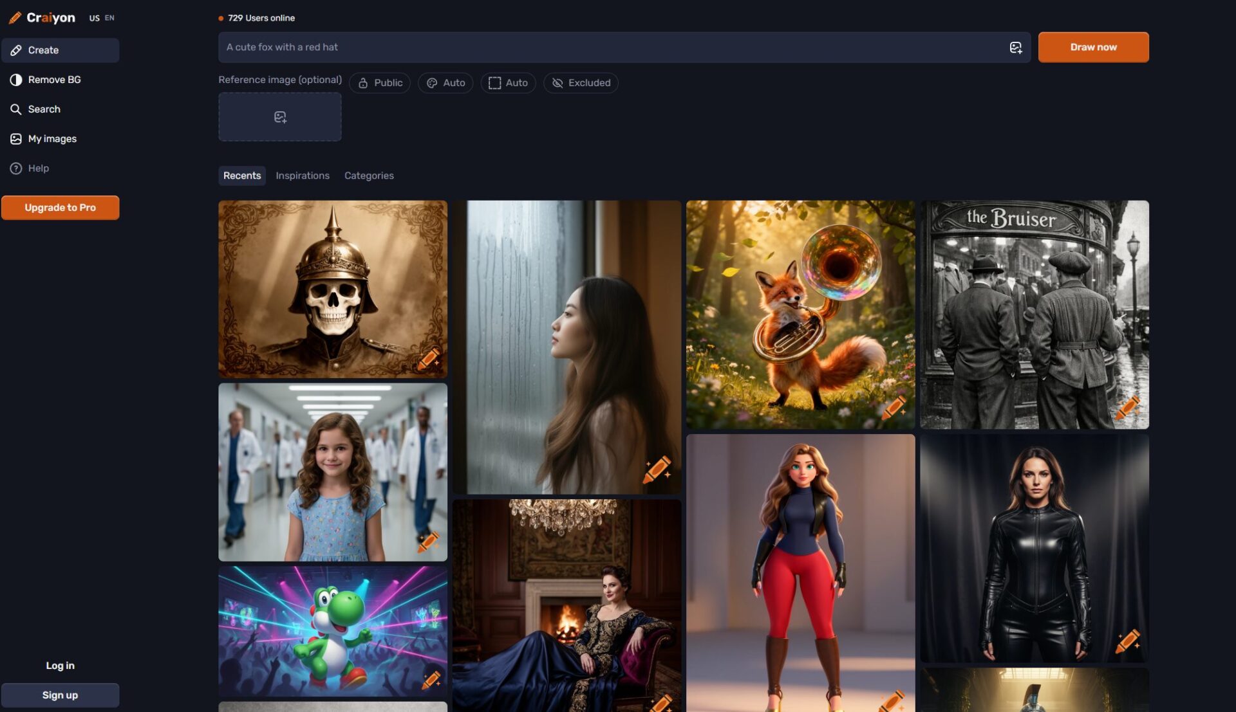Toggle the Excluded option
The height and width of the screenshot is (712, 1236).
point(581,83)
